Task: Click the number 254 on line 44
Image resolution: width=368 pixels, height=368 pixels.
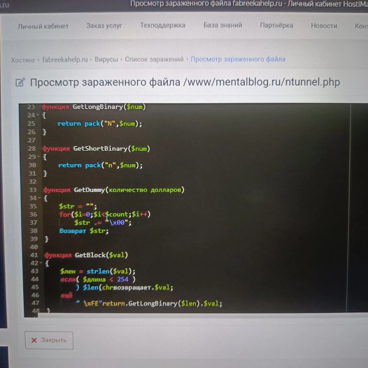Action: click(x=123, y=279)
